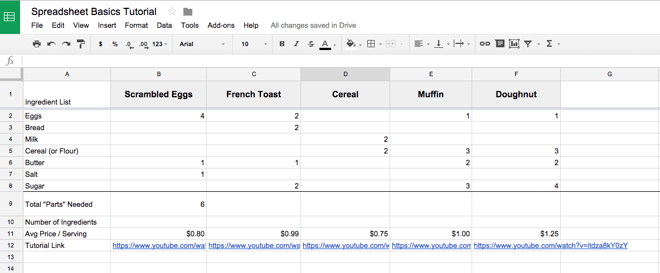The image size is (660, 273).
Task: Open the font size 10 dropdown
Action: [254, 44]
